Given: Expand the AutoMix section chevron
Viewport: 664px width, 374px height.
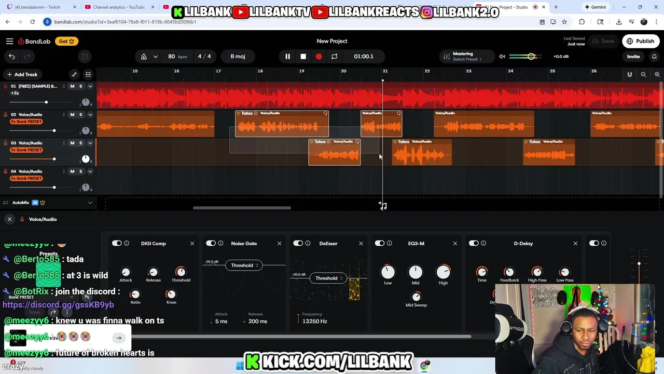Looking at the screenshot, I should tap(90, 203).
